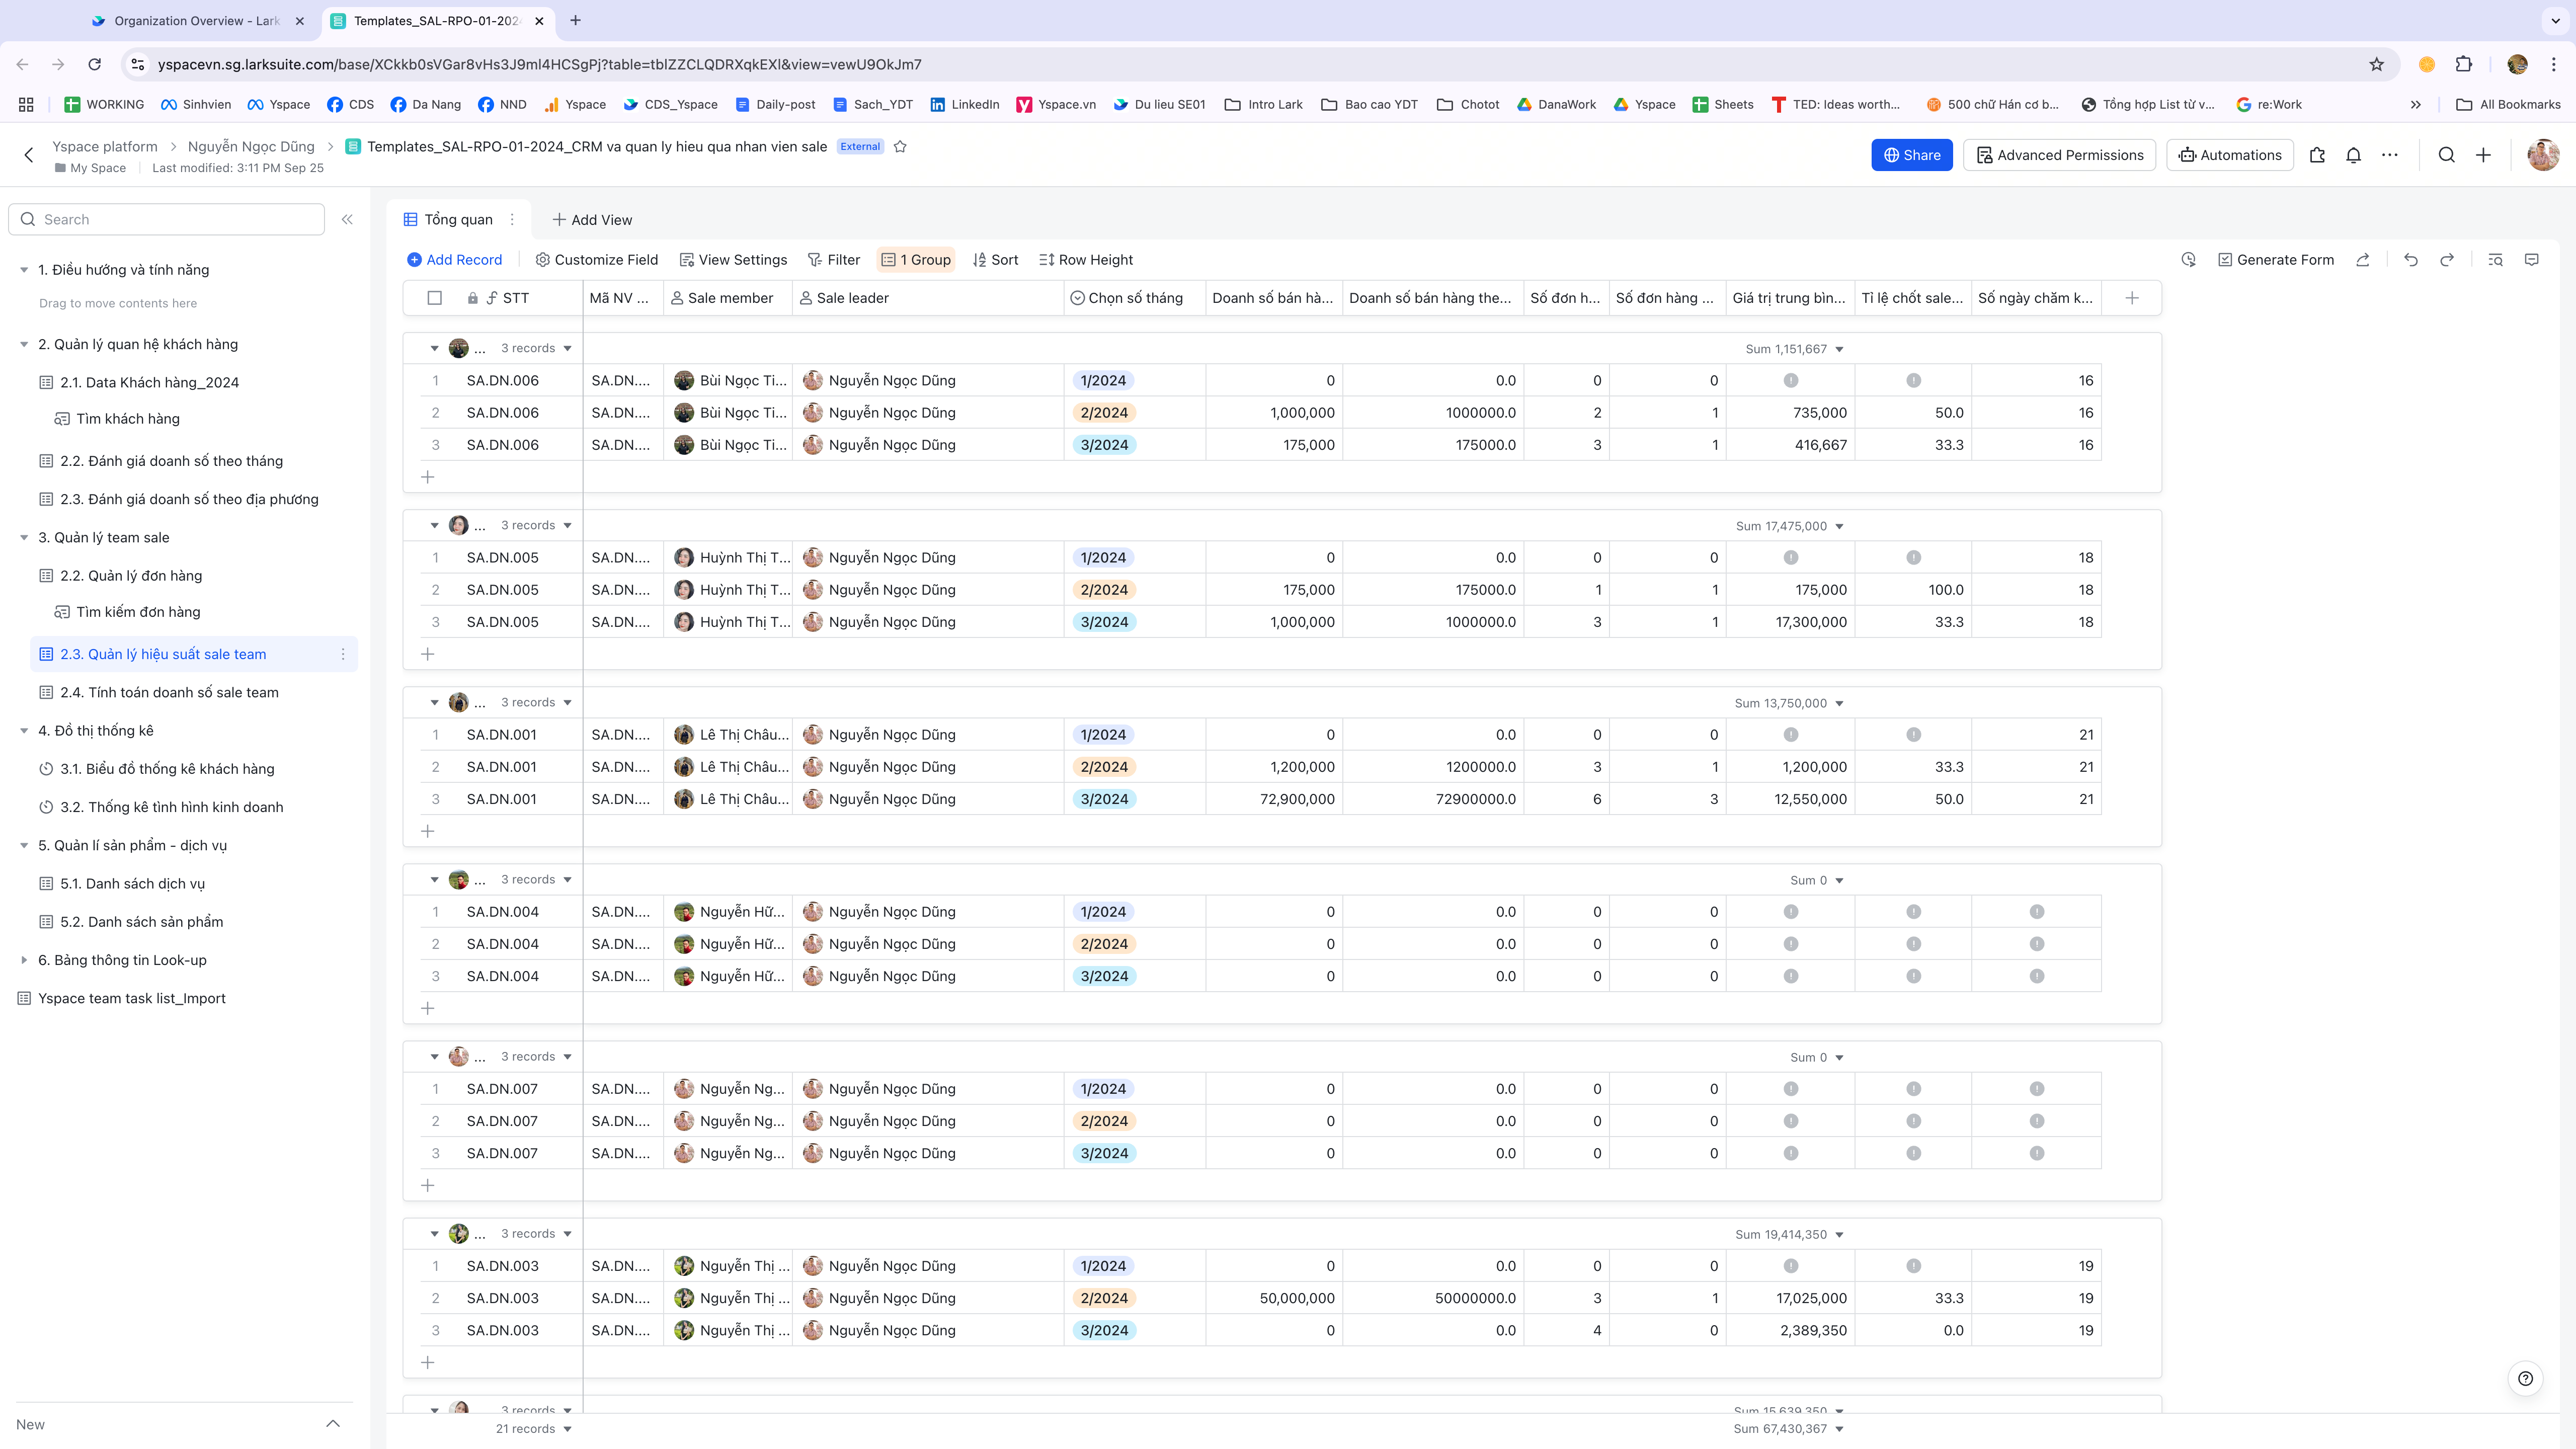Screen dimensions: 2576x1449
Task: Add record in SA.DN.006 group
Action: pos(428,477)
